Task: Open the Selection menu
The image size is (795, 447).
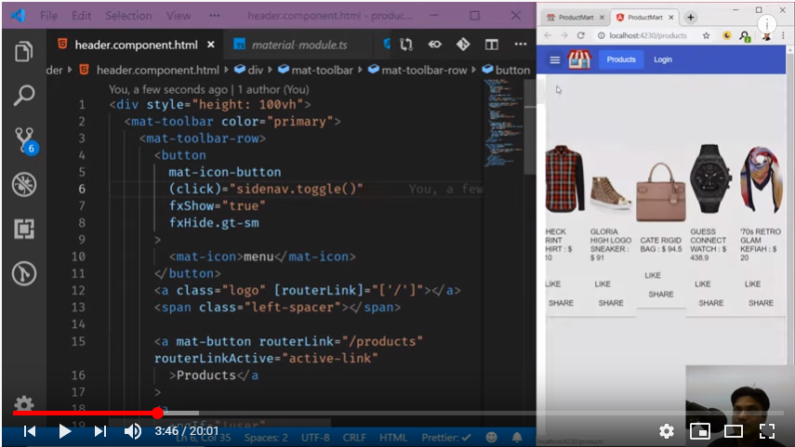Action: (128, 16)
